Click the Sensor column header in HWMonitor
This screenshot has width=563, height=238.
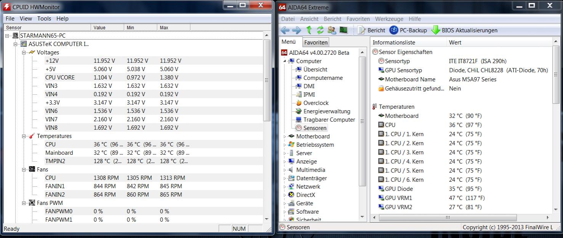click(x=47, y=27)
